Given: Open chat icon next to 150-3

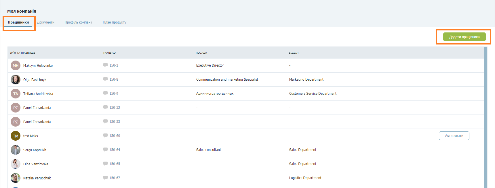Looking at the screenshot, I should tap(105, 65).
